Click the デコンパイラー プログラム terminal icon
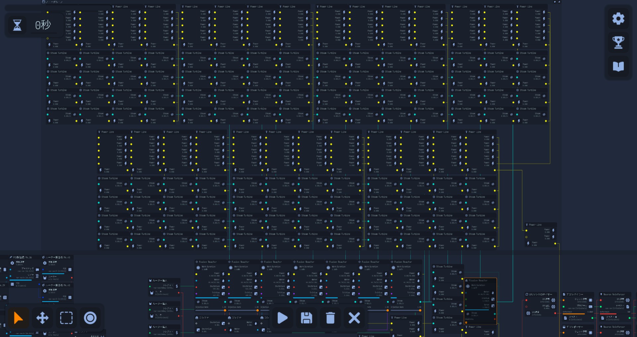This screenshot has width=637, height=337. click(x=591, y=307)
